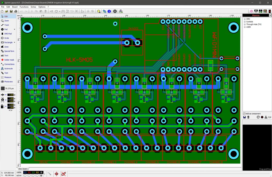272x177 pixels.
Task: Expand the SMD macros tree node
Action: (x=245, y=19)
